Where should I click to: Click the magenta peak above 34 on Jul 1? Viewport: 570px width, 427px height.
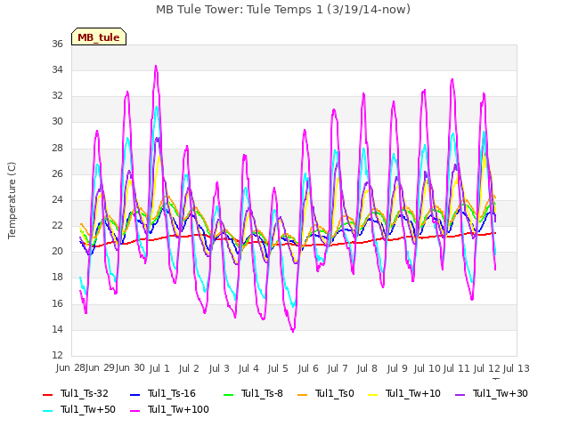point(156,67)
